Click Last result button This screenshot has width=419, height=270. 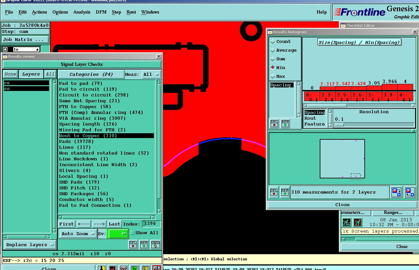click(114, 224)
